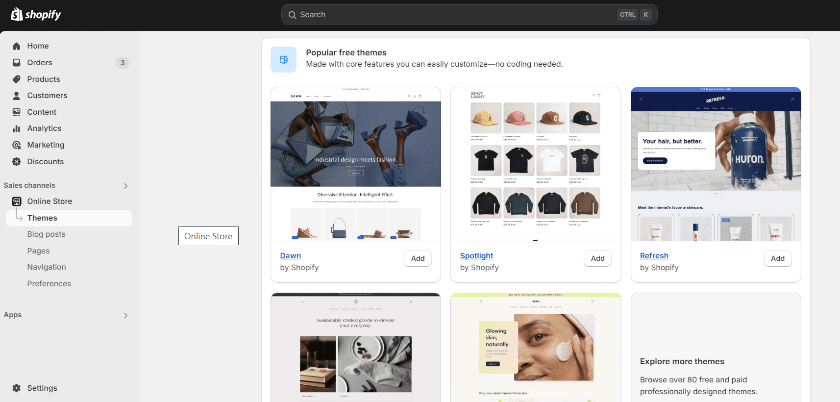
Task: Click the Products tag icon
Action: coord(17,79)
